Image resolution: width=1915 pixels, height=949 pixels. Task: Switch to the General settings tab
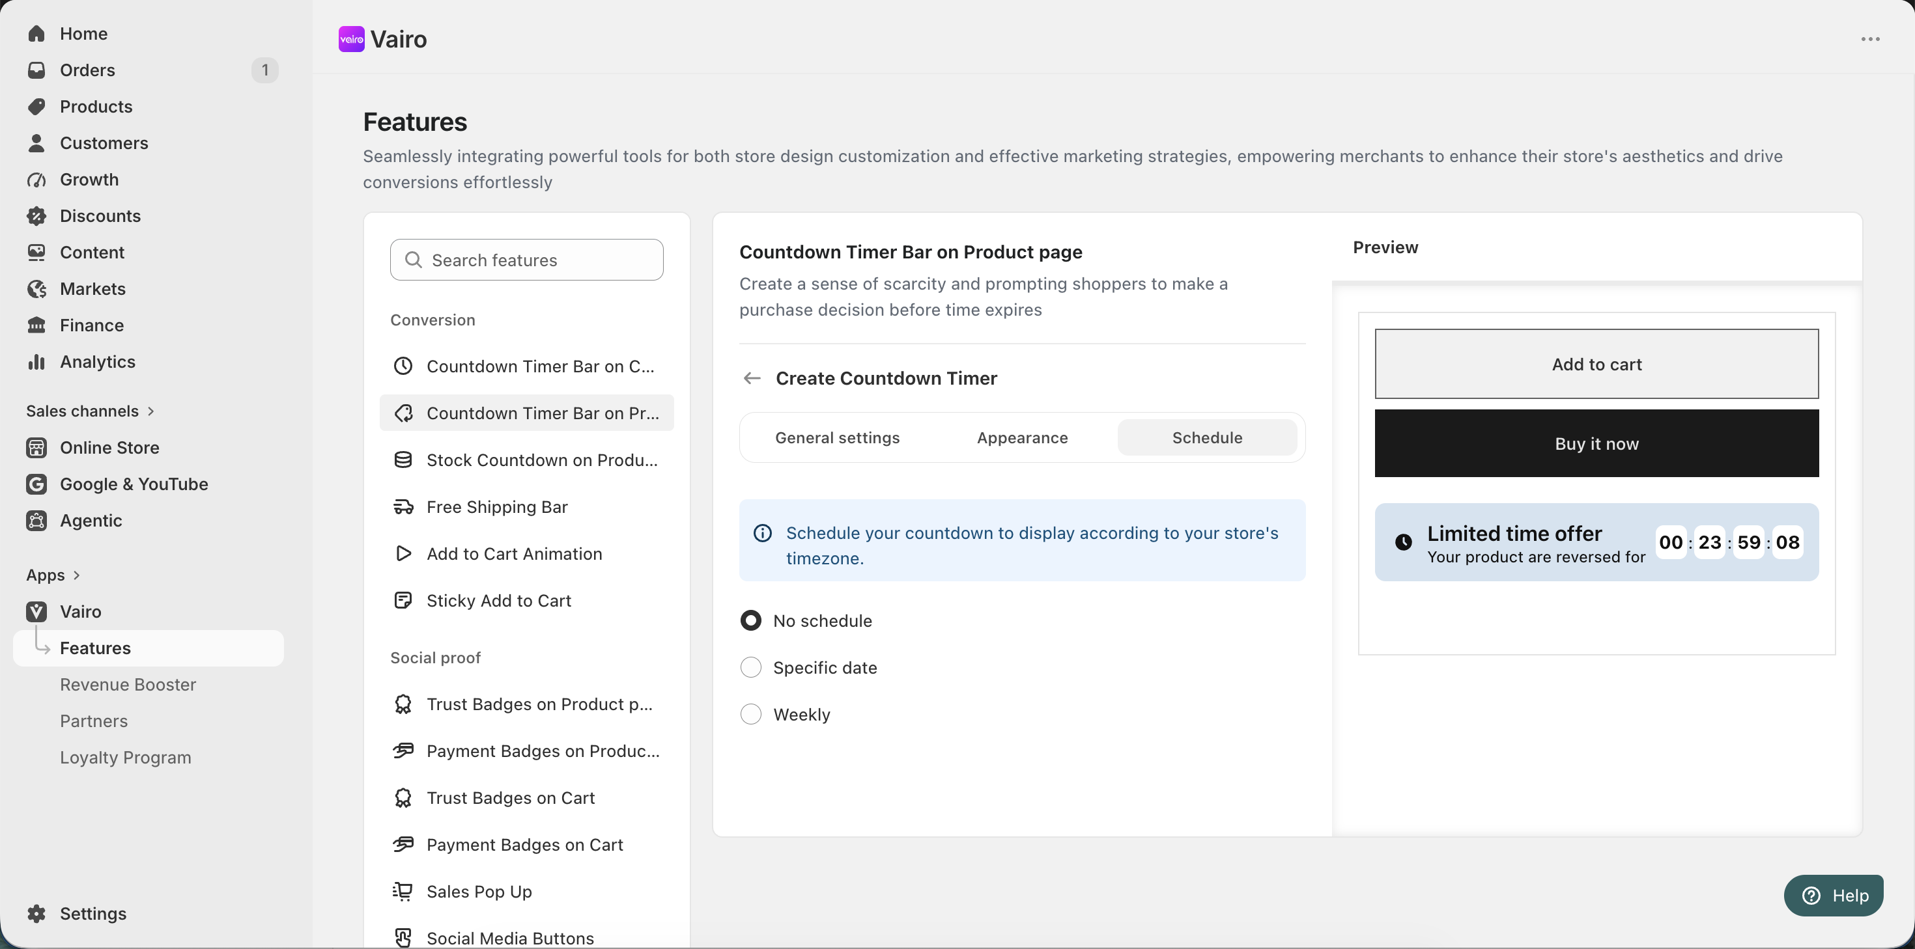pos(837,437)
